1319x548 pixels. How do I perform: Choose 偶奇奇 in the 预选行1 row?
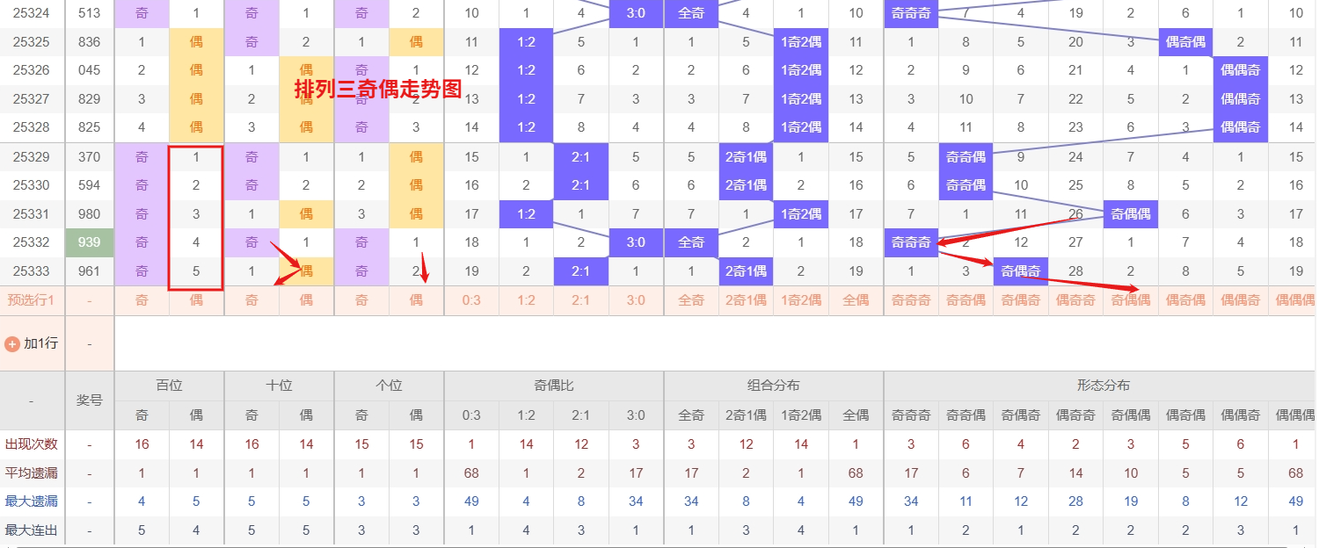point(1075,300)
